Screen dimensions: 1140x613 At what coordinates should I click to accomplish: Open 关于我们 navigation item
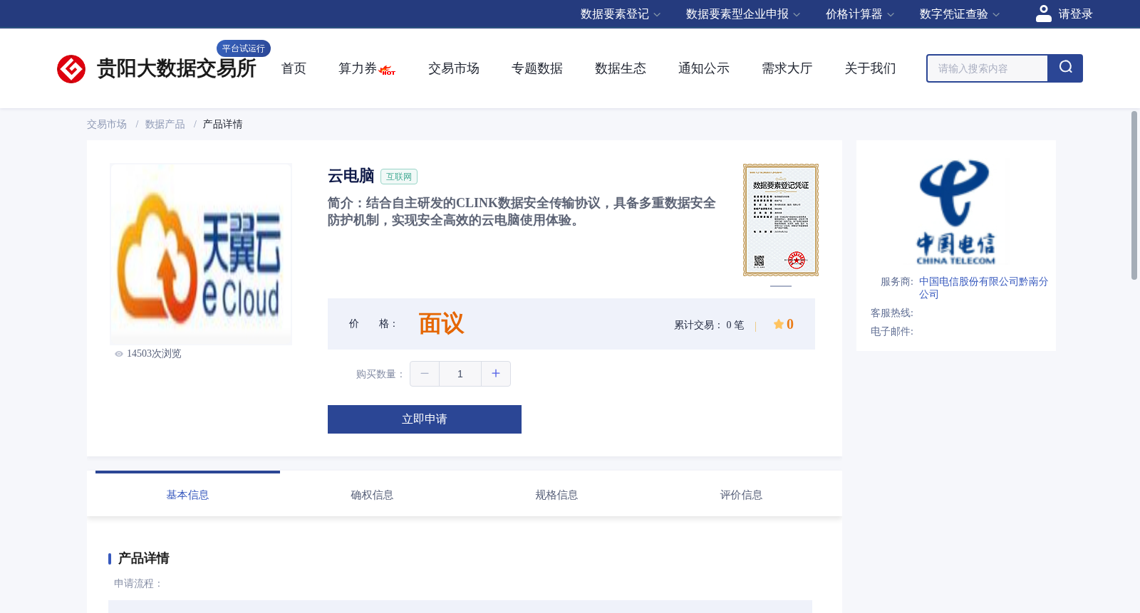[x=871, y=68]
